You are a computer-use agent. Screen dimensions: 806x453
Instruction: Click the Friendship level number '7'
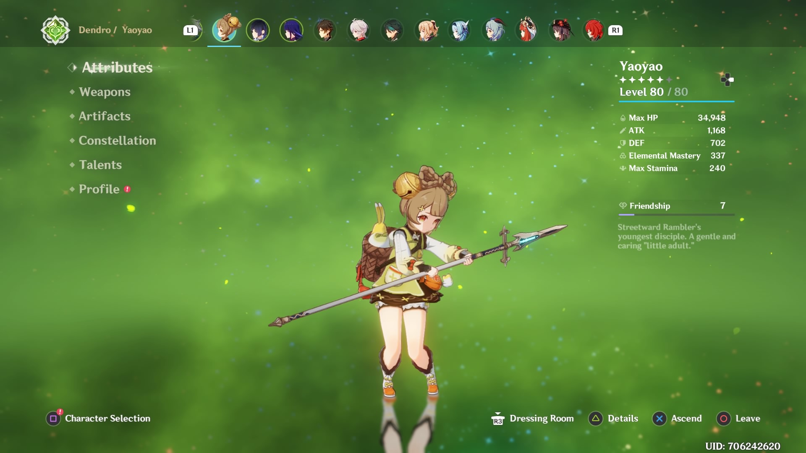722,206
